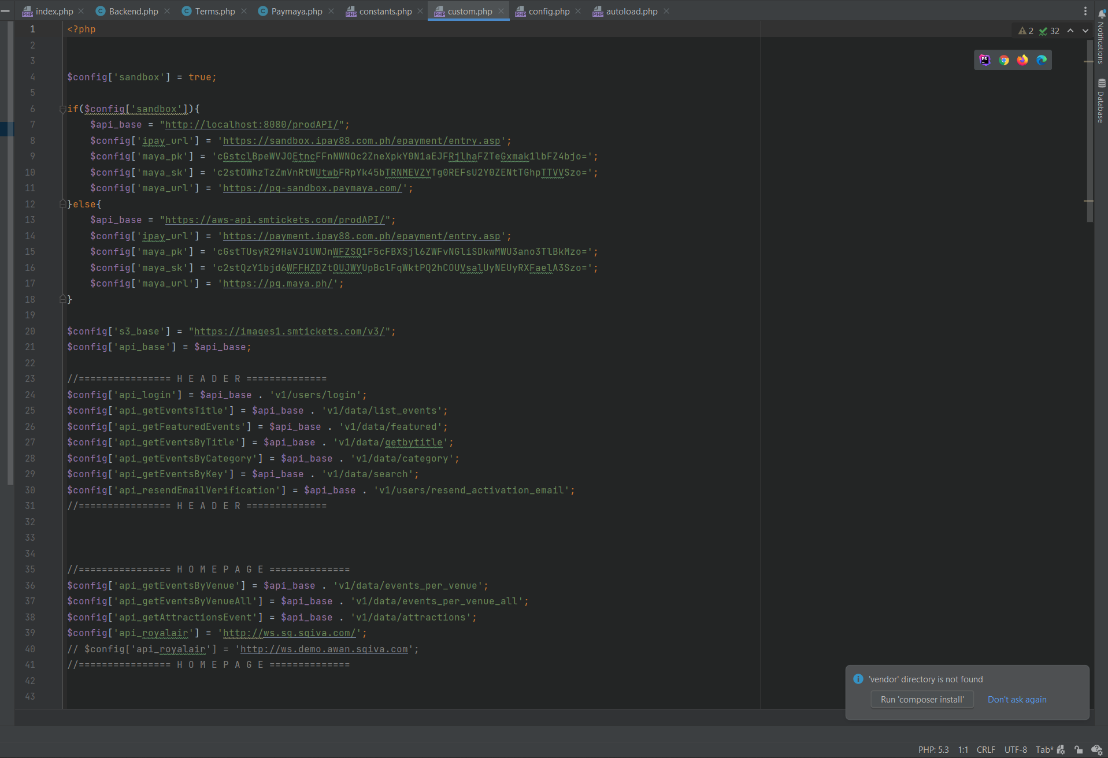Change the UTF-8 file encoding

[1016, 750]
